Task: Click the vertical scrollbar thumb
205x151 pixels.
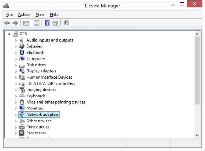Action: click(197, 71)
